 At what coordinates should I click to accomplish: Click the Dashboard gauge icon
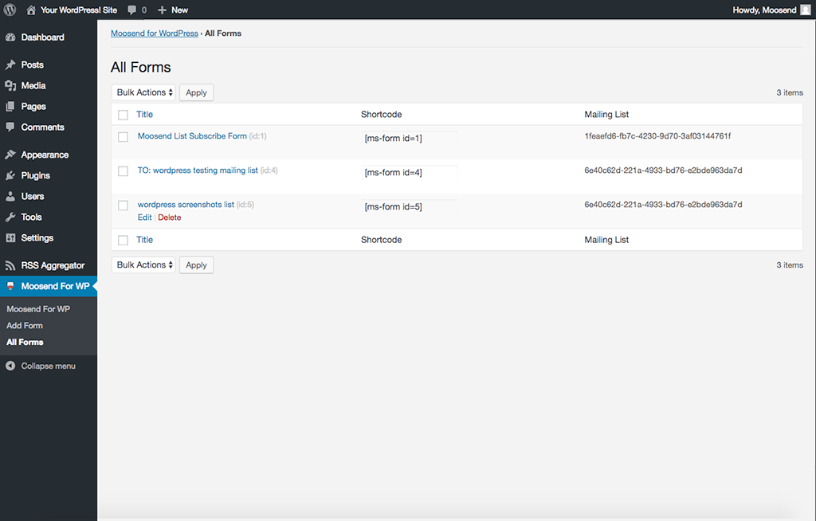pyautogui.click(x=10, y=37)
